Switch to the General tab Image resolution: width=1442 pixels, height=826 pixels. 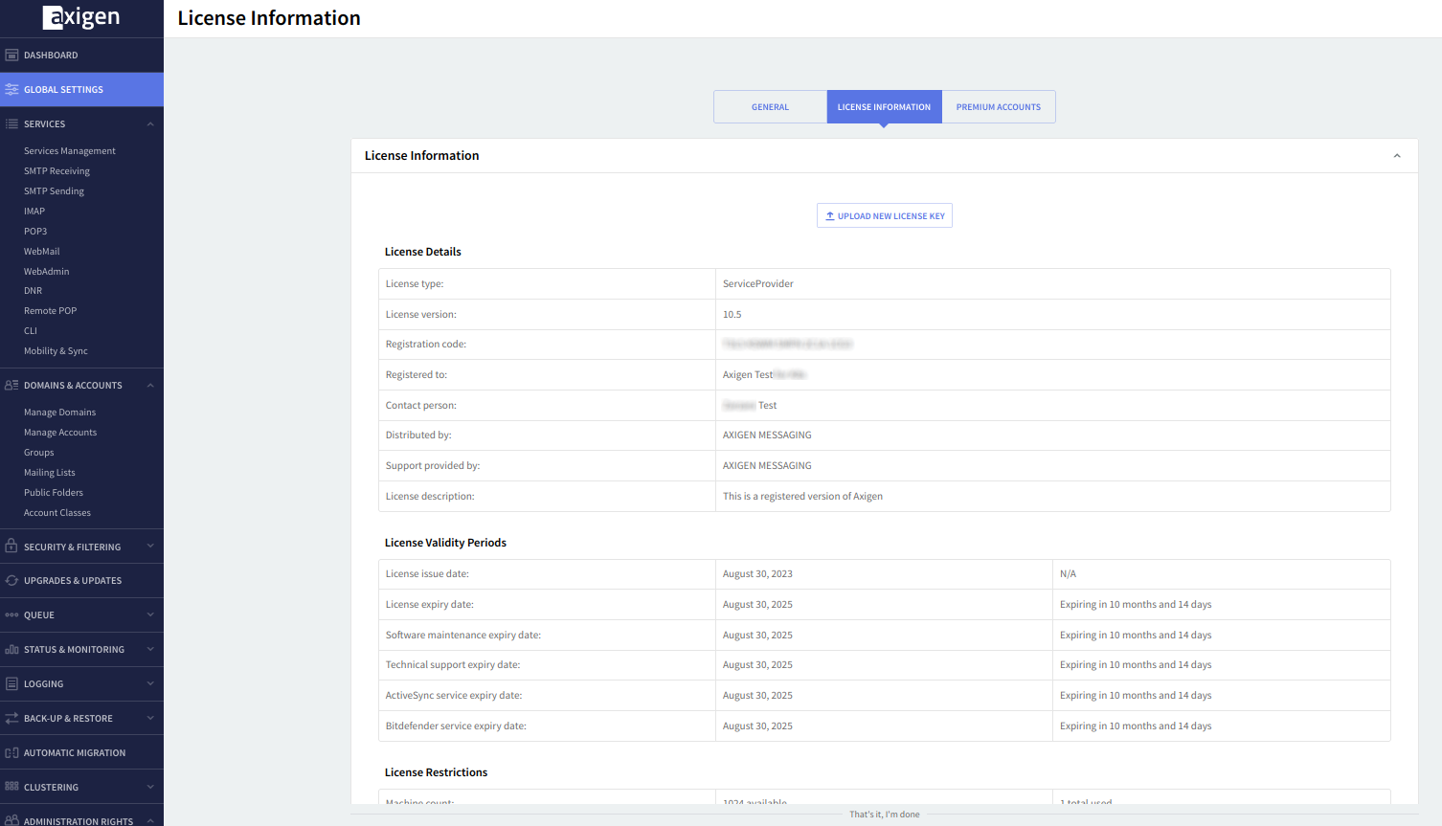pyautogui.click(x=770, y=107)
